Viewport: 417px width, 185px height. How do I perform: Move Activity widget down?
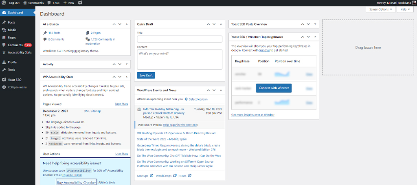120,64
